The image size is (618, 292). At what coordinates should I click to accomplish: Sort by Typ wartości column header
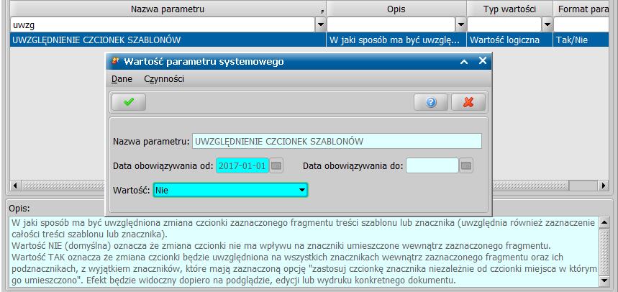click(509, 9)
